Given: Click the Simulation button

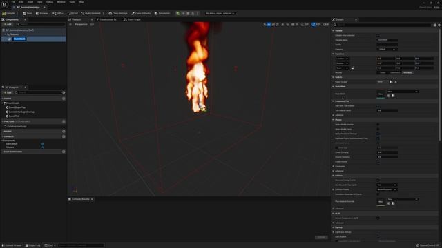Looking at the screenshot, I should (x=162, y=13).
